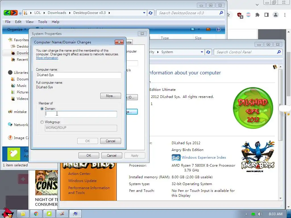Click the volume speaker tray icon
The width and height of the screenshot is (291, 218).
pyautogui.click(x=260, y=214)
